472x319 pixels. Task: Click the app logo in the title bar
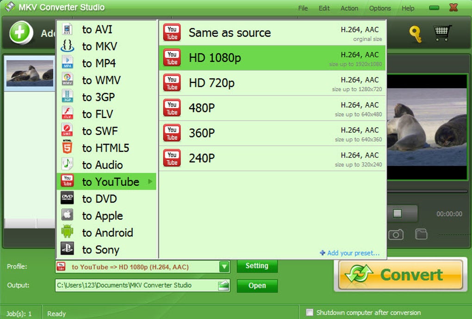click(x=10, y=6)
